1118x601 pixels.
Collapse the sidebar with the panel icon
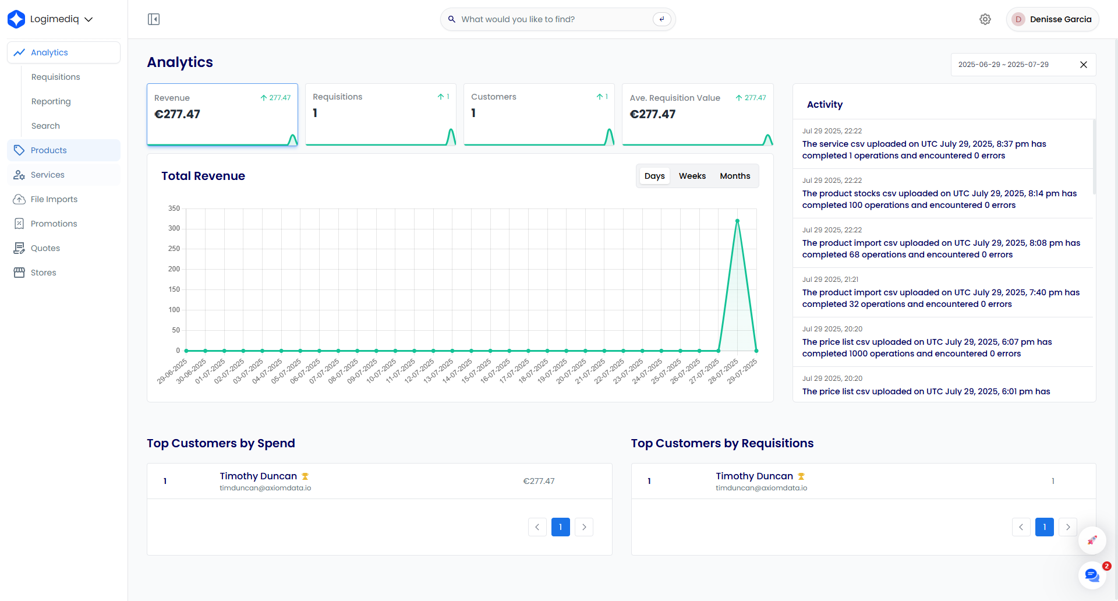tap(154, 19)
